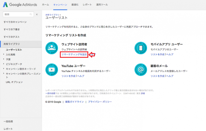206x131 pixels.
Task: Click リストを作成 under YouTube ユーザー
Action: click(x=69, y=76)
